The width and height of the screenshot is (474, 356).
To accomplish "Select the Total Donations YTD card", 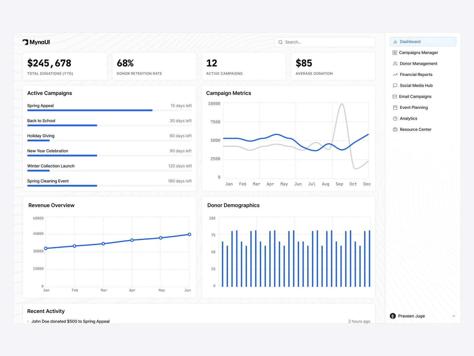I will [65, 66].
